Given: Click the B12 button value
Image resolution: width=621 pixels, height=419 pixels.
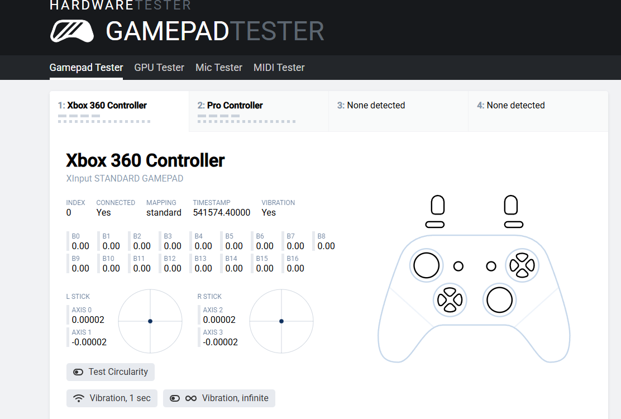Looking at the screenshot, I should coord(173,268).
